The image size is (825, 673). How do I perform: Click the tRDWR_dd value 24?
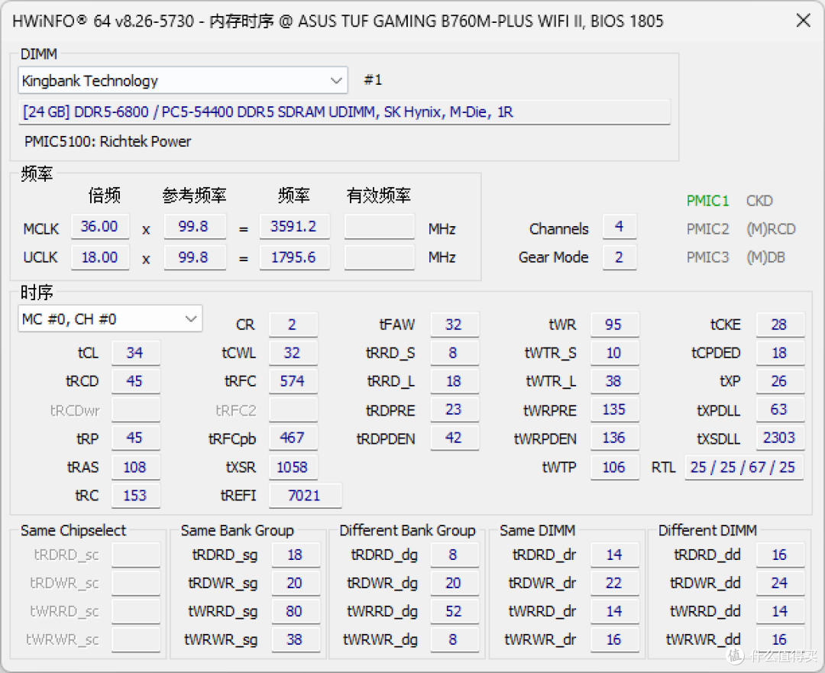pyautogui.click(x=780, y=583)
